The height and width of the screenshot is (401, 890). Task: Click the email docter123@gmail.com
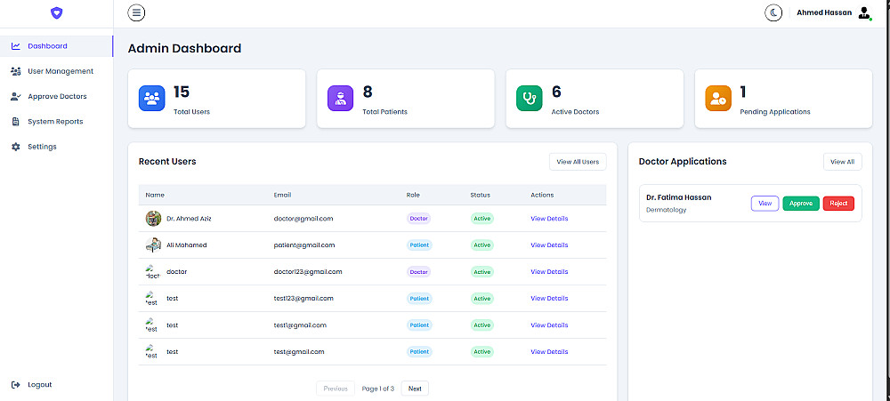pyautogui.click(x=308, y=272)
